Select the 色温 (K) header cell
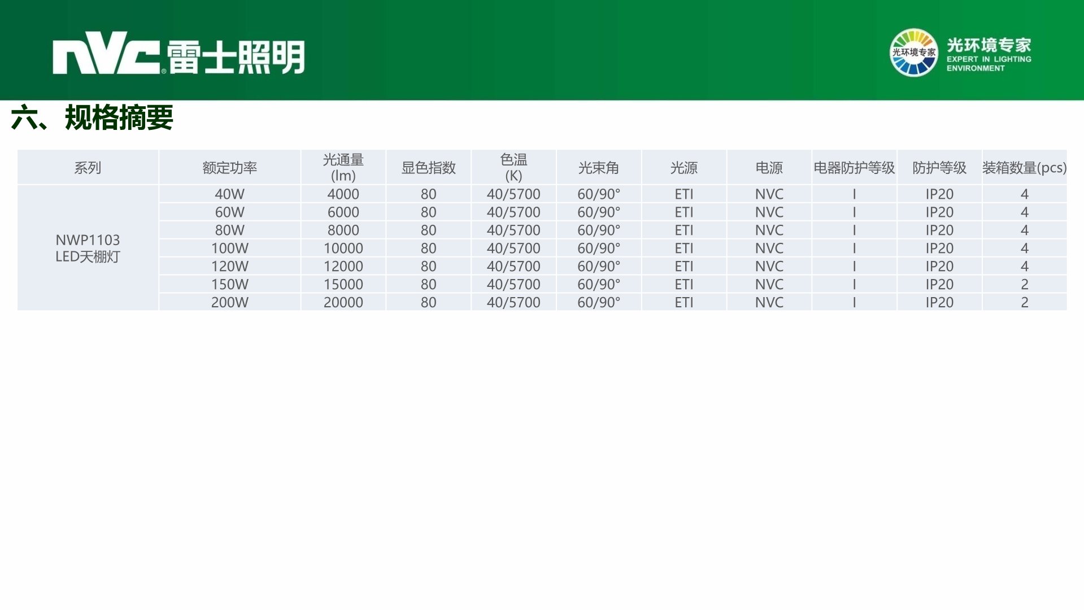The width and height of the screenshot is (1084, 610). pos(513,168)
